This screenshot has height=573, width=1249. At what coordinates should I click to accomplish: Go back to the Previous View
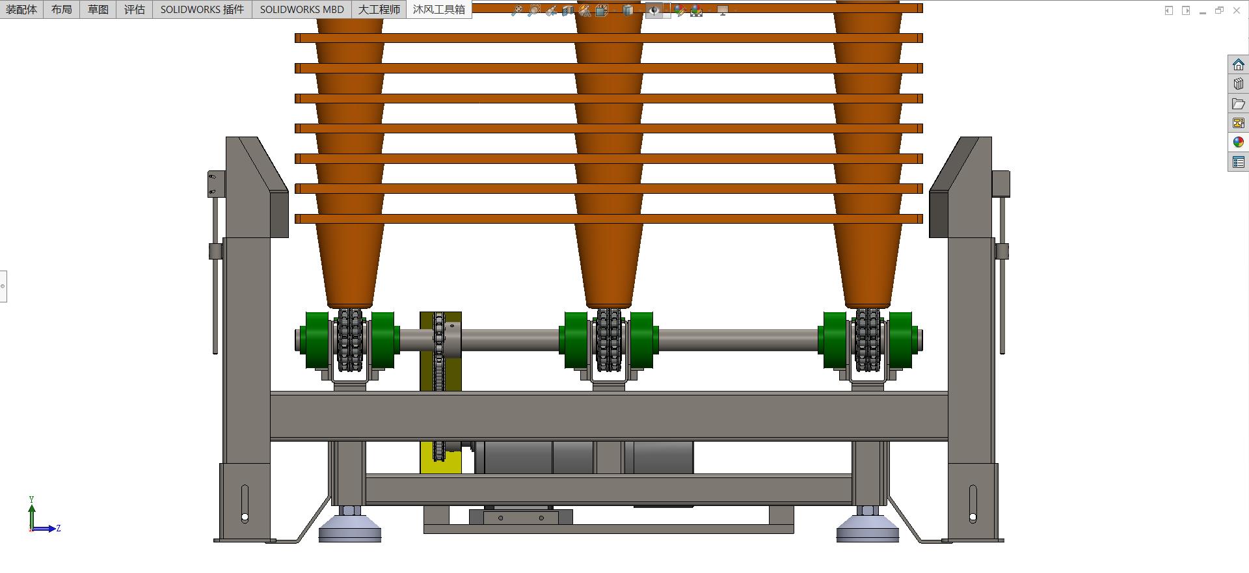click(x=551, y=10)
